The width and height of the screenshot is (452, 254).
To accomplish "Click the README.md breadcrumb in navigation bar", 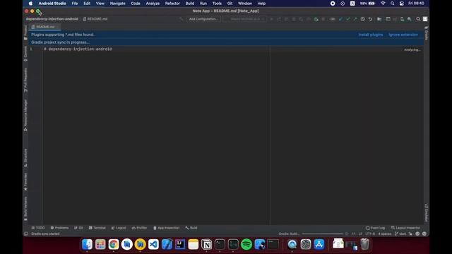I will 95,19.
